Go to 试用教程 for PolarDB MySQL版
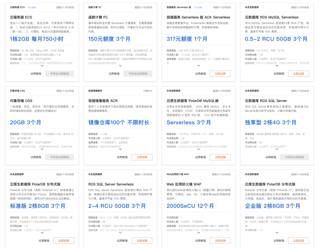The height and width of the screenshot is (248, 319). [x=201, y=157]
